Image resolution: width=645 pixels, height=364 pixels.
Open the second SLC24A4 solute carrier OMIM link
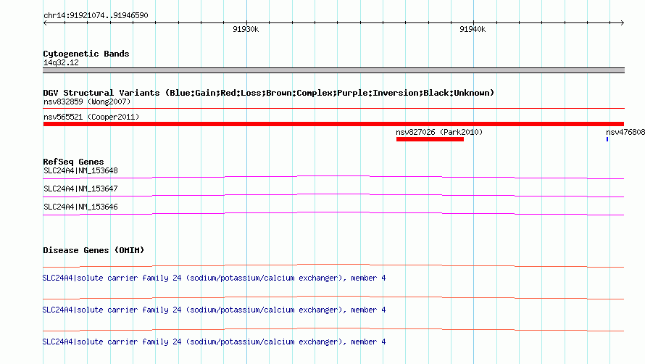pos(214,310)
